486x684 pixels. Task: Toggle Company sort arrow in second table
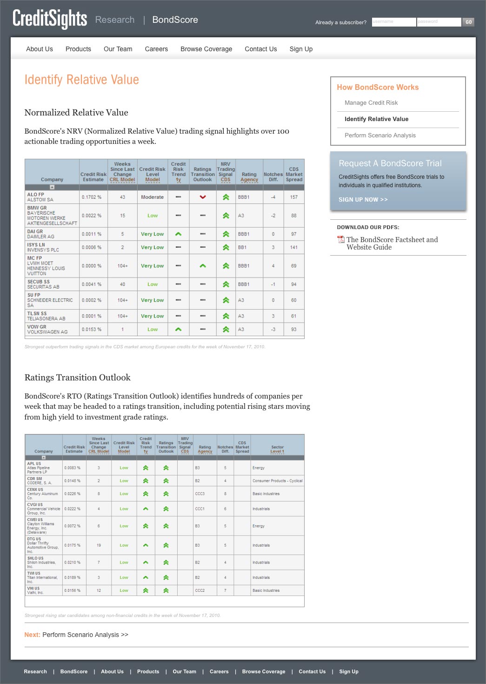44,457
